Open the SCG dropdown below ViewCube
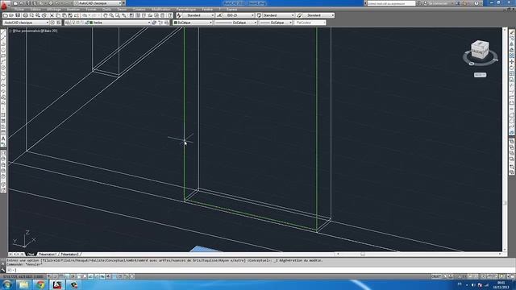Image resolution: width=516 pixels, height=290 pixels. pyautogui.click(x=481, y=75)
